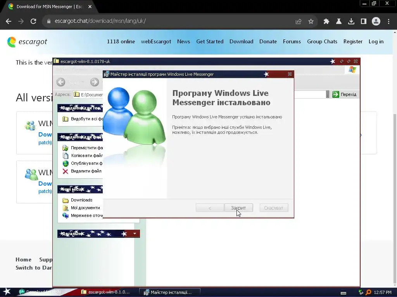This screenshot has height=297, width=397.
Task: Switch to escargot-wlm-8.1.0 taskbar button
Action: (x=105, y=292)
